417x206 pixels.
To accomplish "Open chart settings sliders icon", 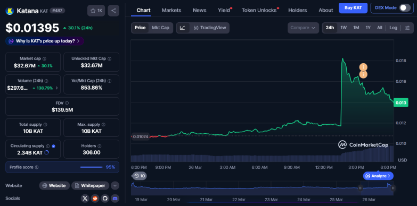I will click(x=407, y=28).
